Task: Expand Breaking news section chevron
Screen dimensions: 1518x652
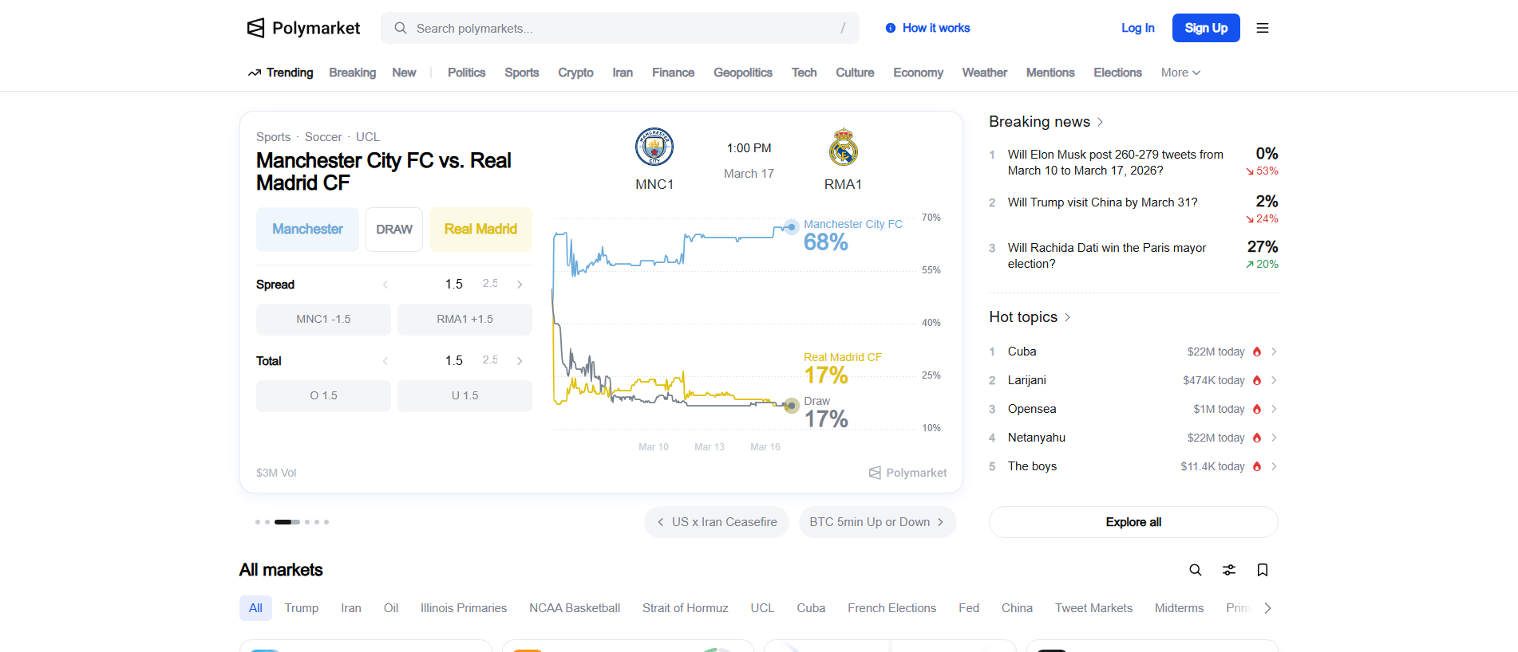Action: 1100,122
